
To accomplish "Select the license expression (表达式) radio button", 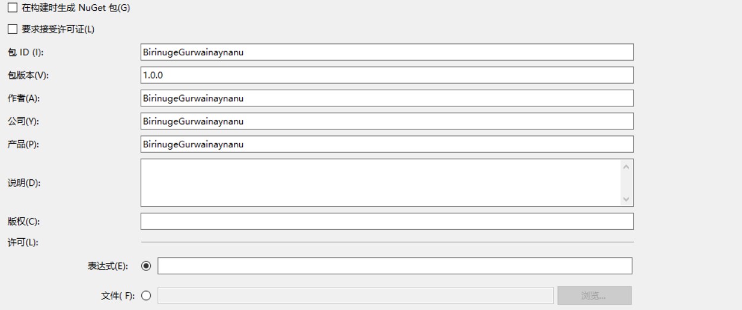I will pyautogui.click(x=147, y=266).
